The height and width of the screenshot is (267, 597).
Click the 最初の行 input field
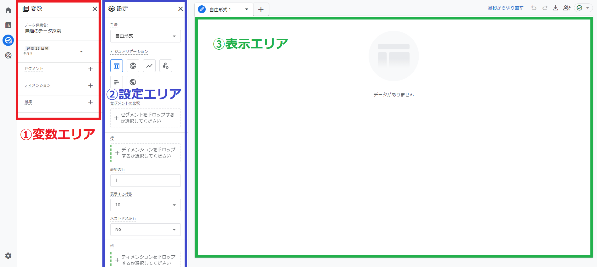pos(145,181)
